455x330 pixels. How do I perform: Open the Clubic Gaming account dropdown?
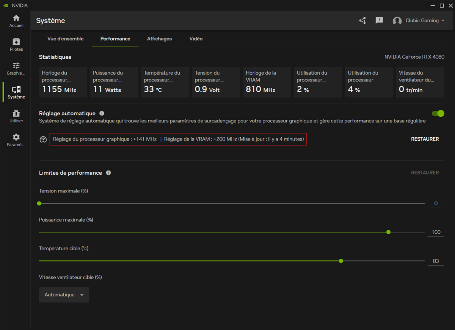425,20
